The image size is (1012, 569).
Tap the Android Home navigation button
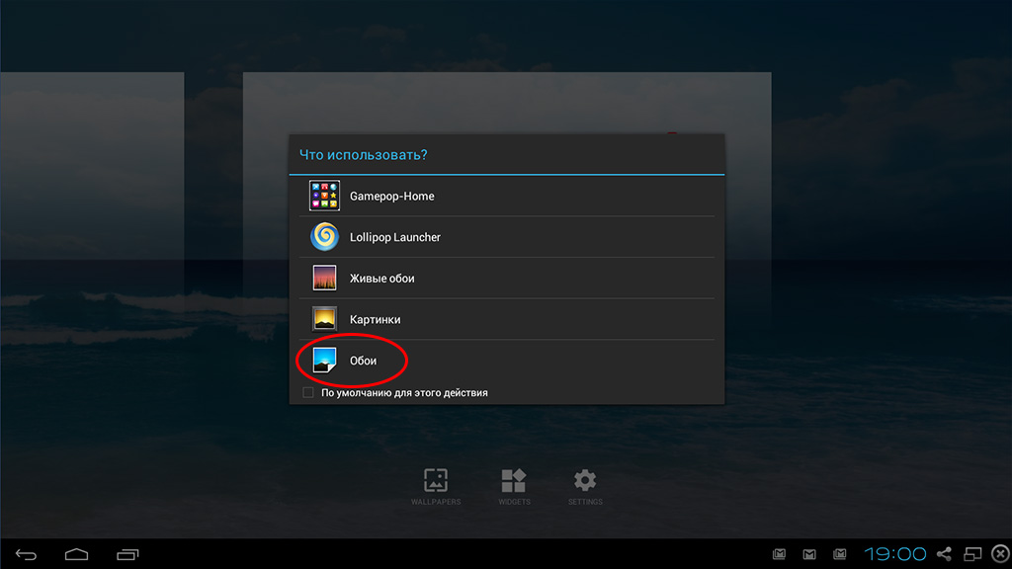pyautogui.click(x=76, y=554)
